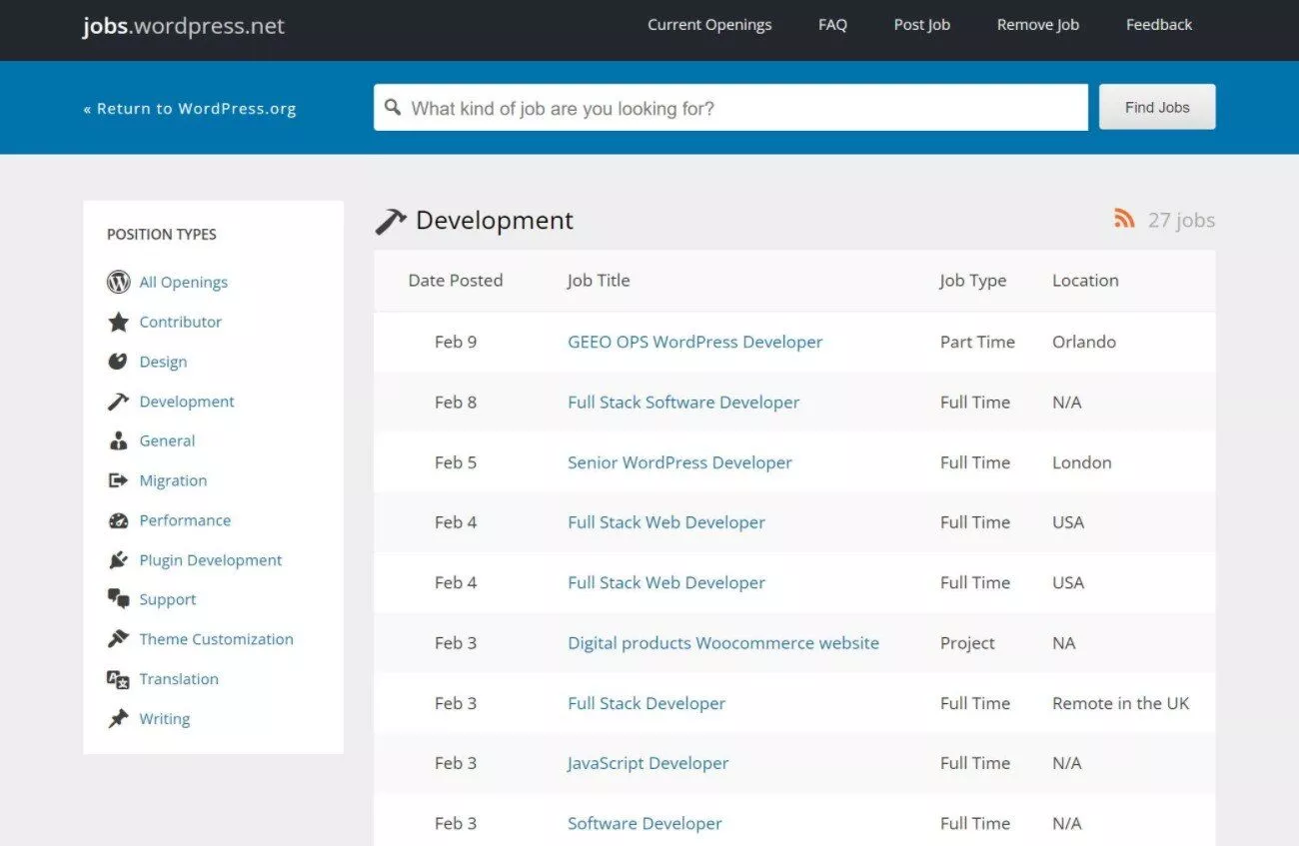Click the Feb 8 date cell
The width and height of the screenshot is (1299, 846).
456,403
